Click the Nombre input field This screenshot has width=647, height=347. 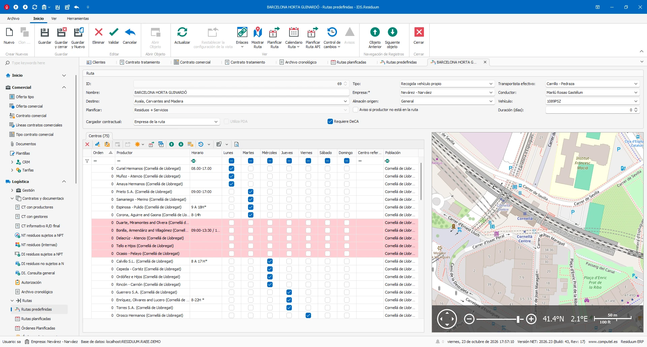241,92
